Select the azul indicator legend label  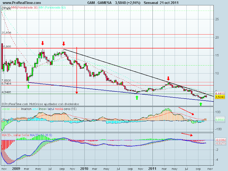(35, 109)
